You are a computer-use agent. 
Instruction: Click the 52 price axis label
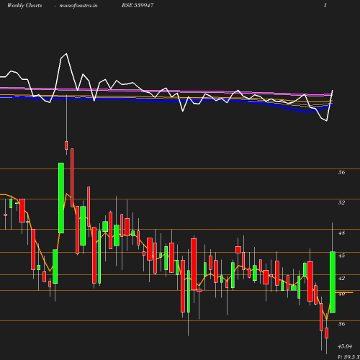(341, 202)
